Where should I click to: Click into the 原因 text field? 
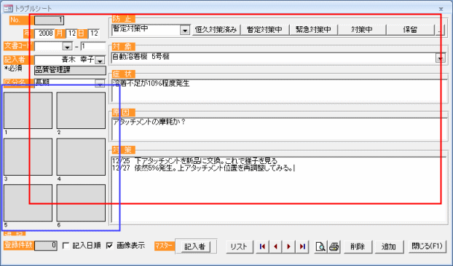coord(279,129)
